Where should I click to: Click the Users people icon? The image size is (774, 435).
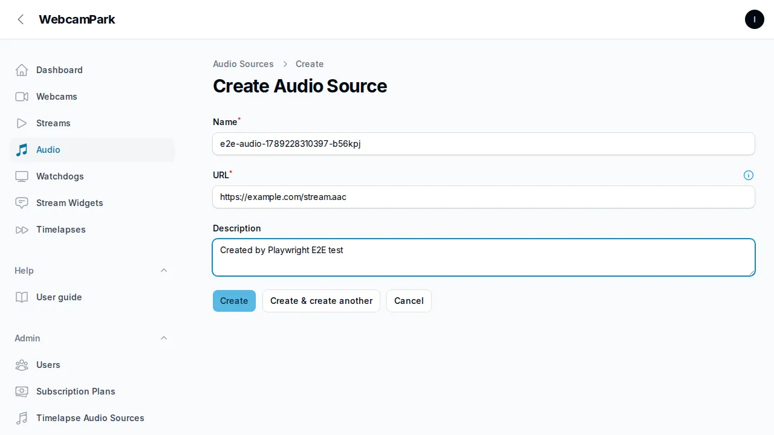point(22,365)
